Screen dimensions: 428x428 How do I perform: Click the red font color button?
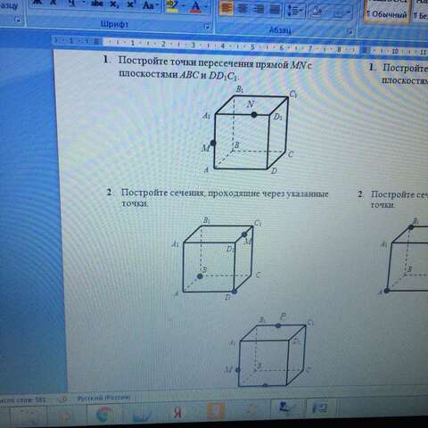click(195, 6)
